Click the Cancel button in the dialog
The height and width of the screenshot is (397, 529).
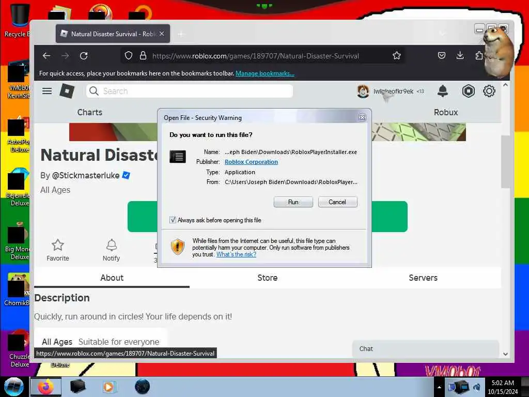coord(337,202)
